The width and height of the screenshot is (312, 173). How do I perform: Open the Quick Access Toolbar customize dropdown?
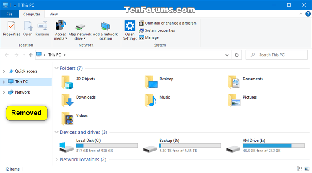point(15,5)
